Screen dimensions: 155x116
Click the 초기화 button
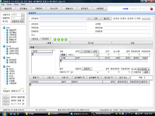tap(87, 51)
